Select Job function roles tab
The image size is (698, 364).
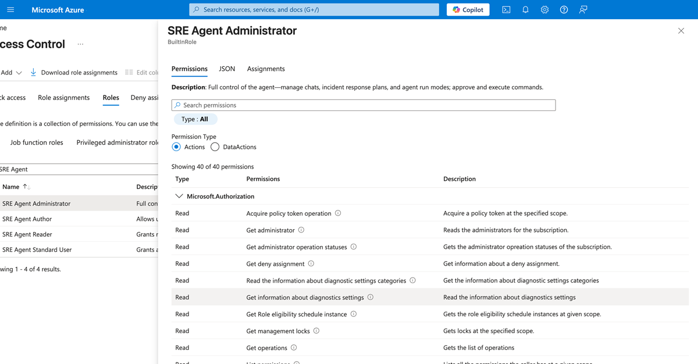tap(37, 142)
